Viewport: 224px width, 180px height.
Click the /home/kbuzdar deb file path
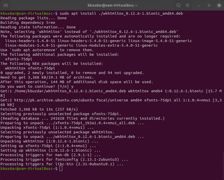pos(70,91)
